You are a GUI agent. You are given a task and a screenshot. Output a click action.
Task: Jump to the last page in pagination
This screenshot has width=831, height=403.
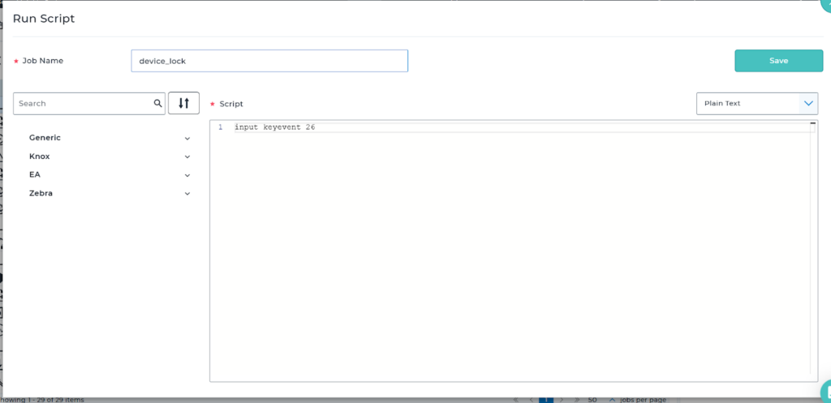tap(578, 400)
